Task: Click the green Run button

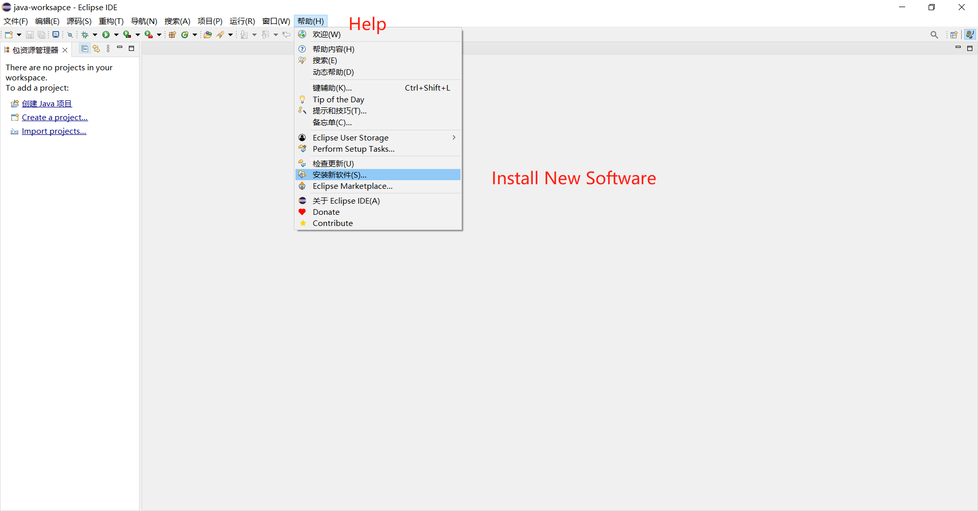Action: [x=106, y=35]
